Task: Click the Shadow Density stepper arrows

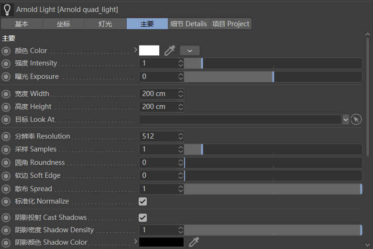Action: (x=181, y=230)
